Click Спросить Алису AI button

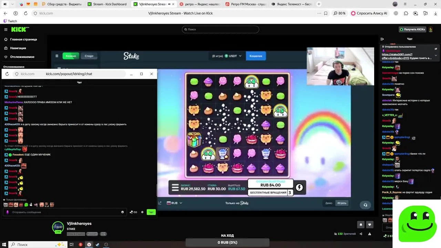(x=369, y=13)
